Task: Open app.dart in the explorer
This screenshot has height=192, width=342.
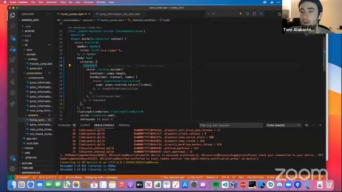Action: (x=32, y=139)
